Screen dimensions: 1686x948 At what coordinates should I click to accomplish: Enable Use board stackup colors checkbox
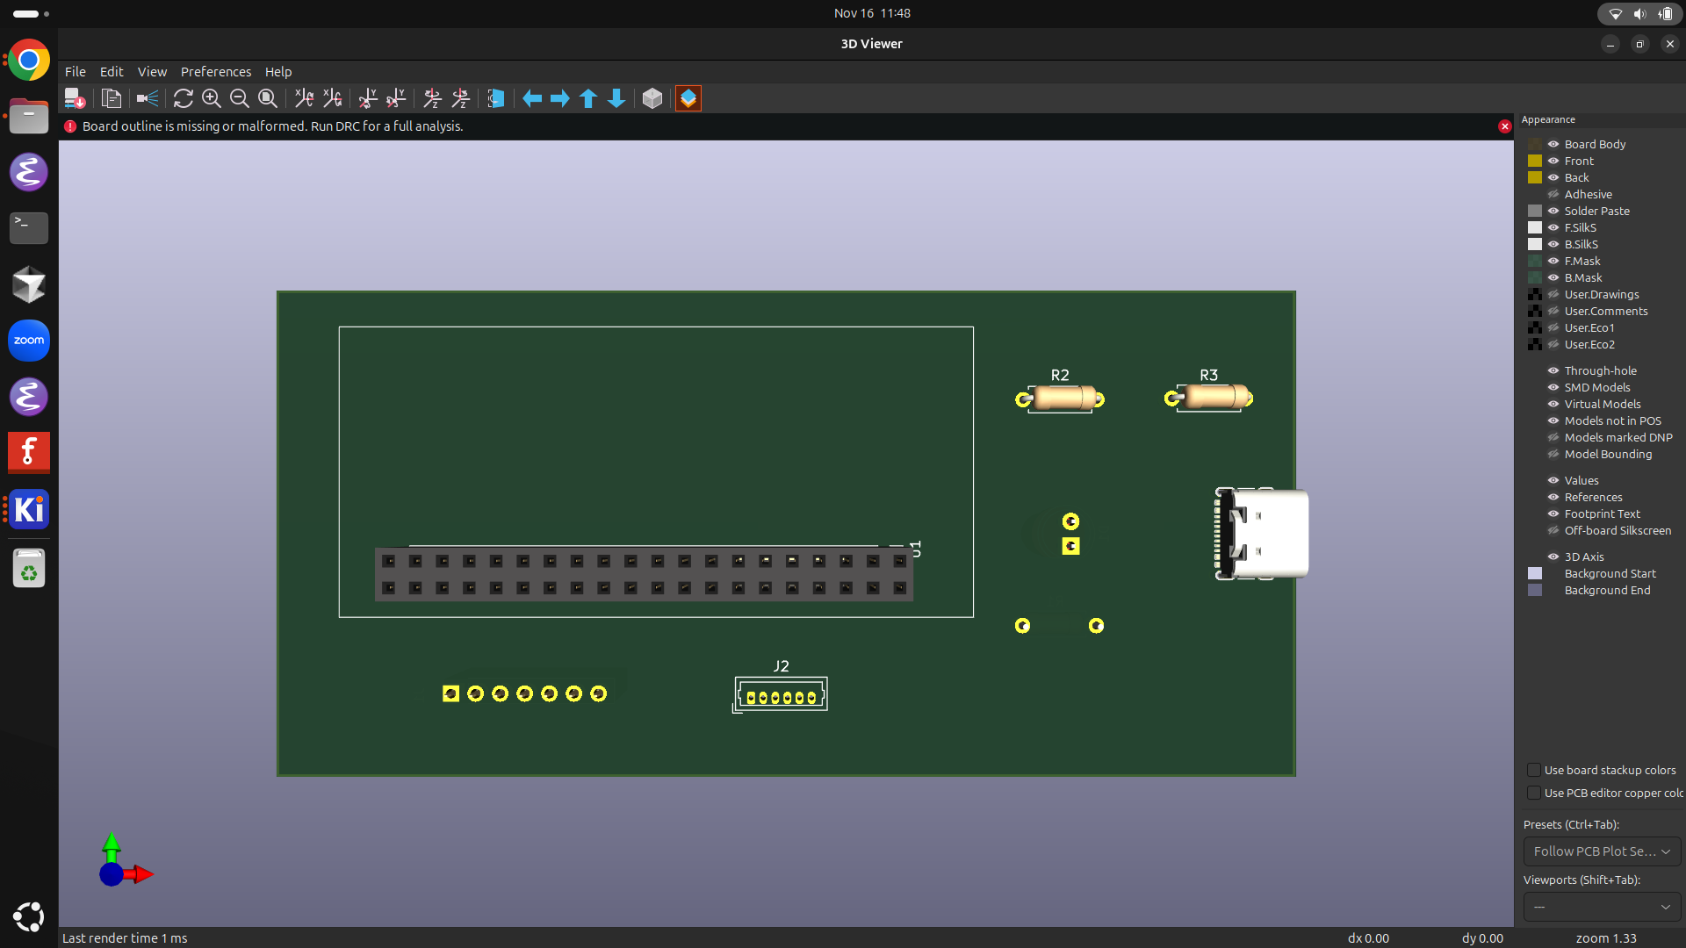tap(1534, 770)
